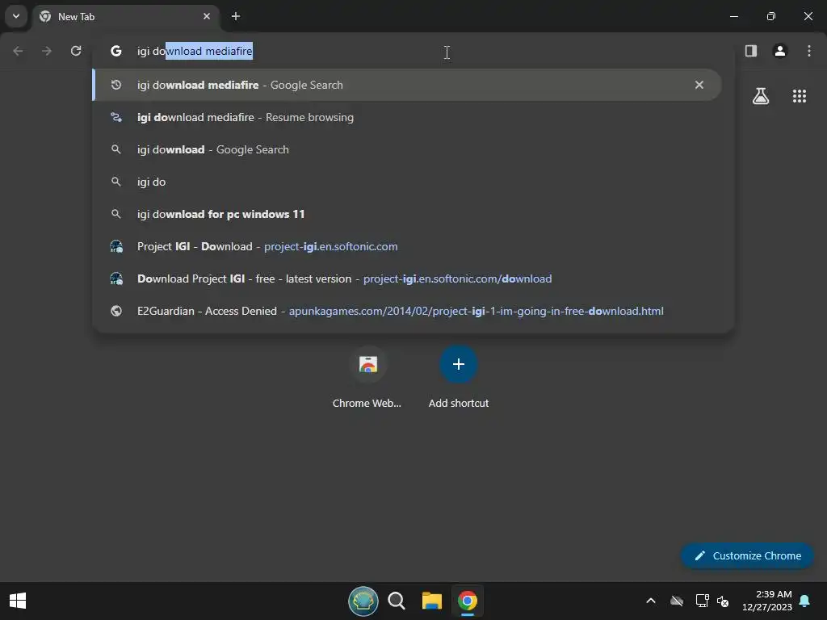This screenshot has width=827, height=620.
Task: Select the New Tab tab
Action: point(125,16)
